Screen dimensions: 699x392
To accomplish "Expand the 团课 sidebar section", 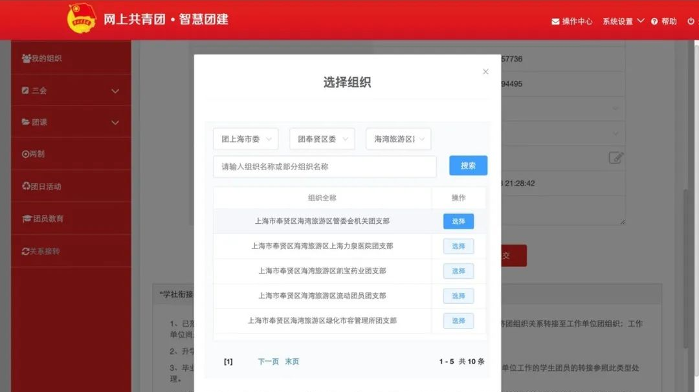I will tap(65, 122).
